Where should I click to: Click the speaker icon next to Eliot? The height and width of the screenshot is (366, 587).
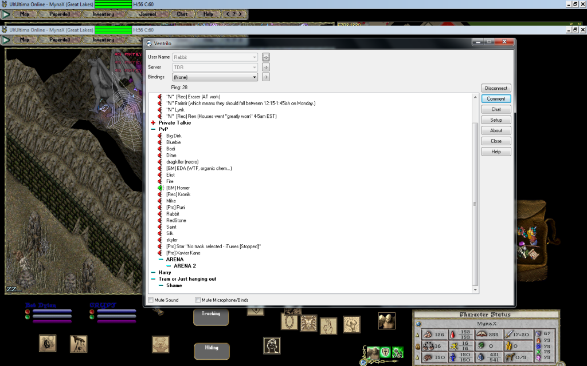point(161,175)
